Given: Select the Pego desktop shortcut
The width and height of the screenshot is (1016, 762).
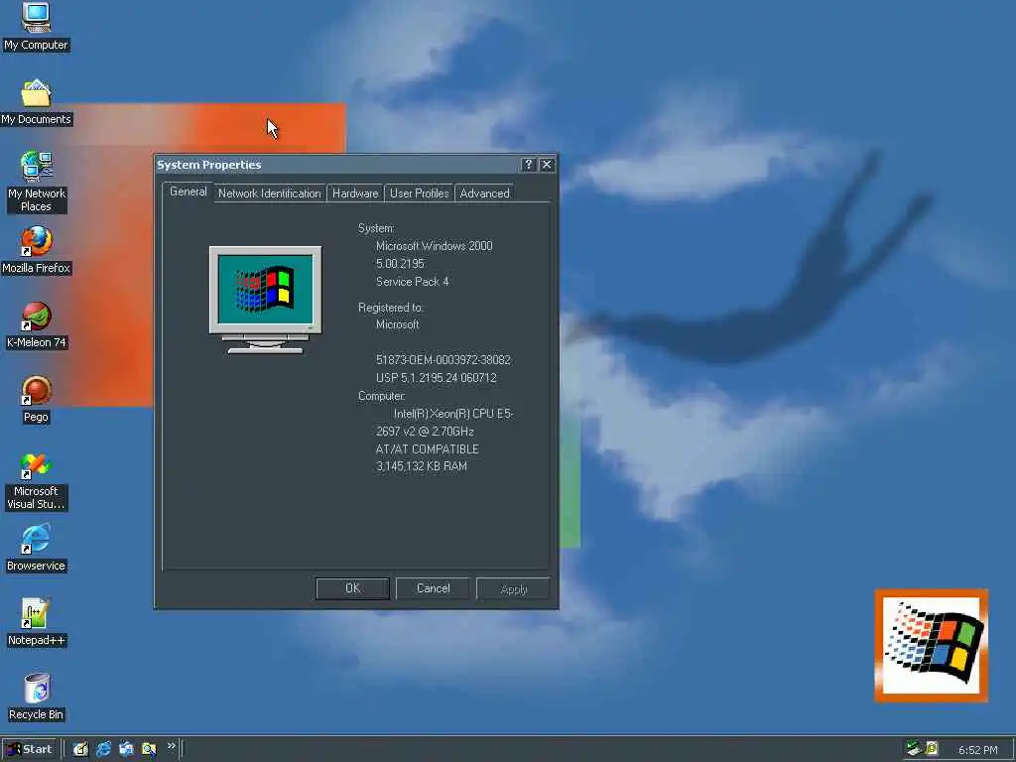Looking at the screenshot, I should tap(37, 400).
